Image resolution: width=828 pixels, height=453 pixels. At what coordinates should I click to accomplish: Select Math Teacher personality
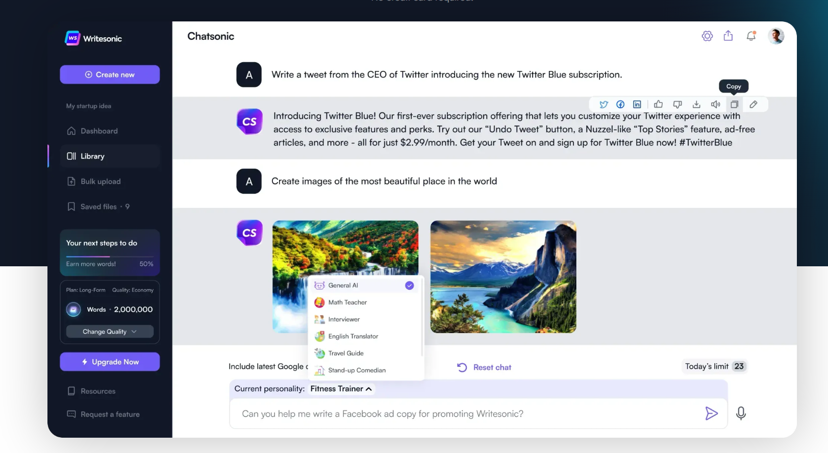[364, 303]
